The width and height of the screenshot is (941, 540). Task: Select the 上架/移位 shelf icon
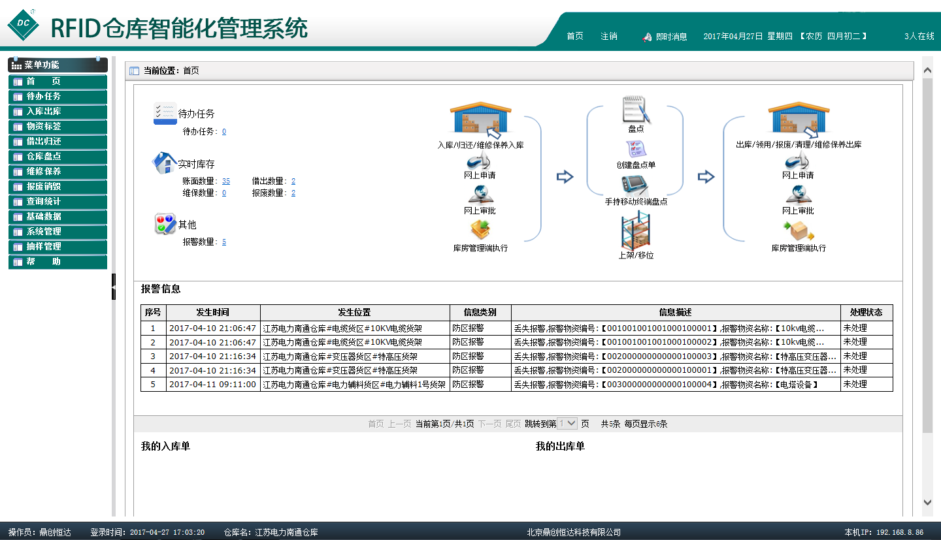point(636,231)
